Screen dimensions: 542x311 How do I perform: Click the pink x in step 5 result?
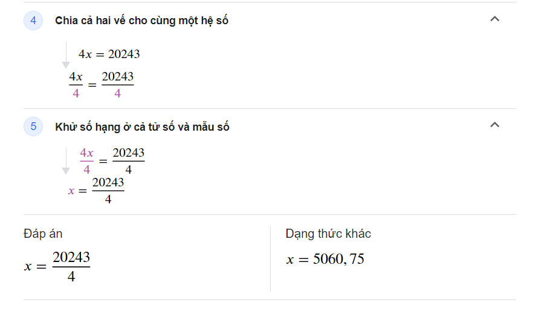pyautogui.click(x=71, y=191)
